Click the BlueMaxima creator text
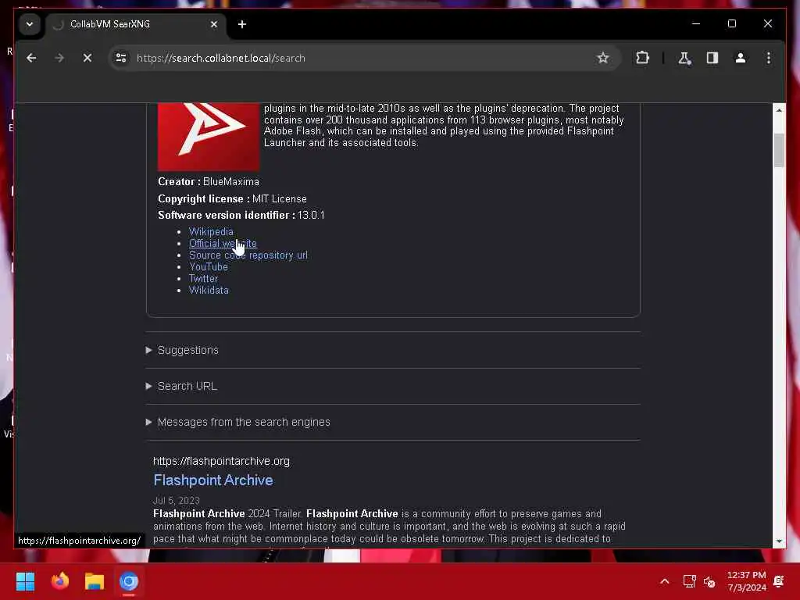This screenshot has height=600, width=800. coord(230,181)
